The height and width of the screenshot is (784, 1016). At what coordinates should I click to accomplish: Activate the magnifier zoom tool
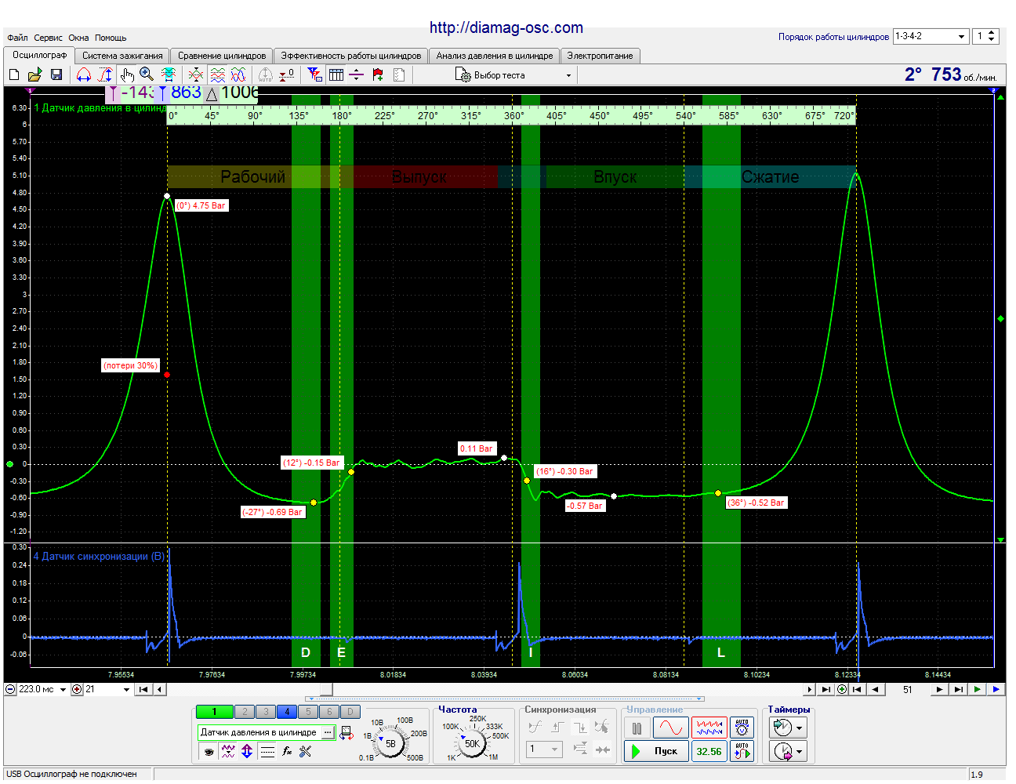click(147, 74)
